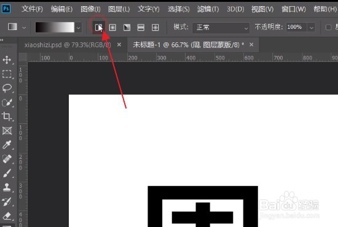
Task: Select the Healing Brush tool
Action: [x=7, y=159]
